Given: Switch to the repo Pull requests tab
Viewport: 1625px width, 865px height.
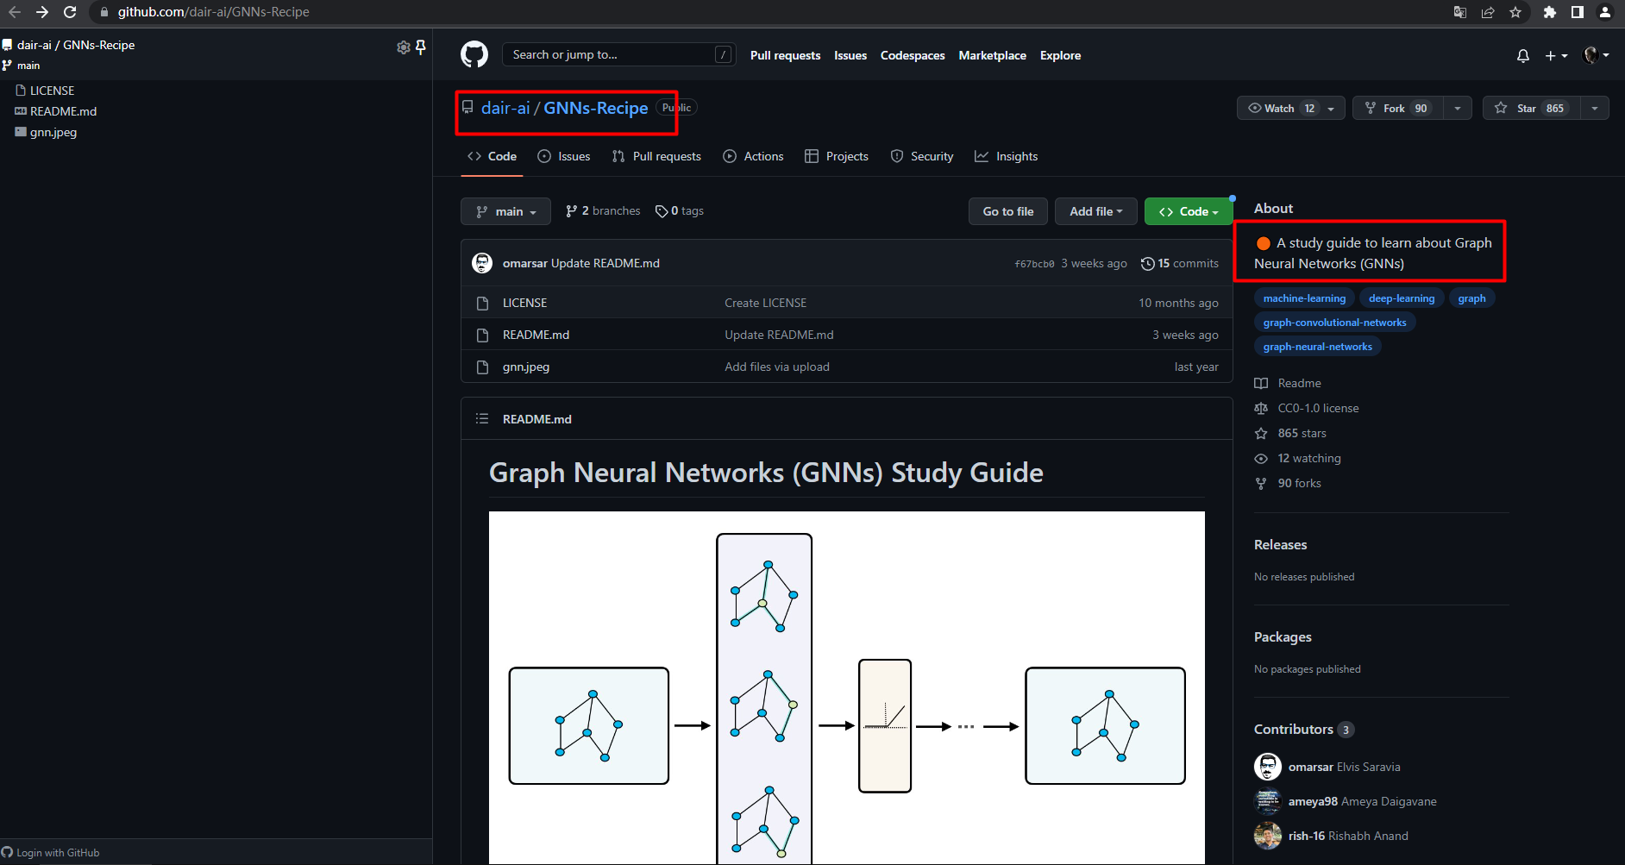Looking at the screenshot, I should coord(656,156).
